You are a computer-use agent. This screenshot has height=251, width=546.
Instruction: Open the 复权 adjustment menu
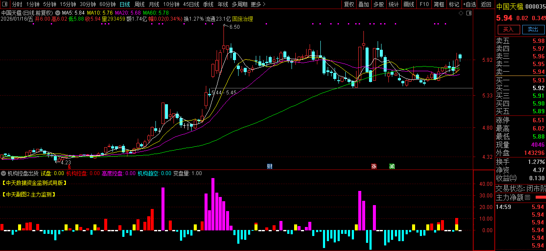349,4
